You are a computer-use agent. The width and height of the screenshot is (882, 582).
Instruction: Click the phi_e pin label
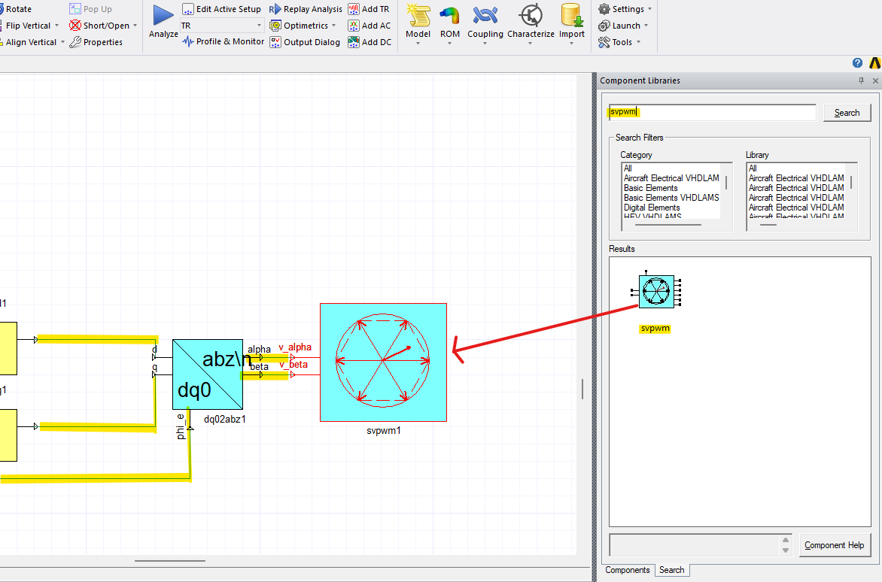click(x=180, y=426)
